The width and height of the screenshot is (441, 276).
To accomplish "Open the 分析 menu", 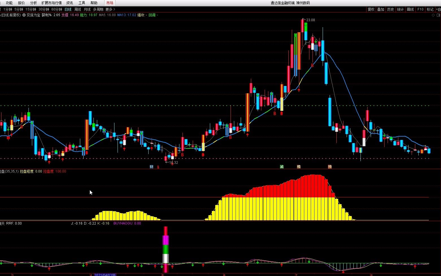I will click(x=33, y=3).
